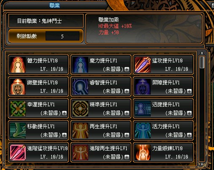214x170 pixels.
Task: Add a point to 魔力提升 with plus
Action: 127,69
